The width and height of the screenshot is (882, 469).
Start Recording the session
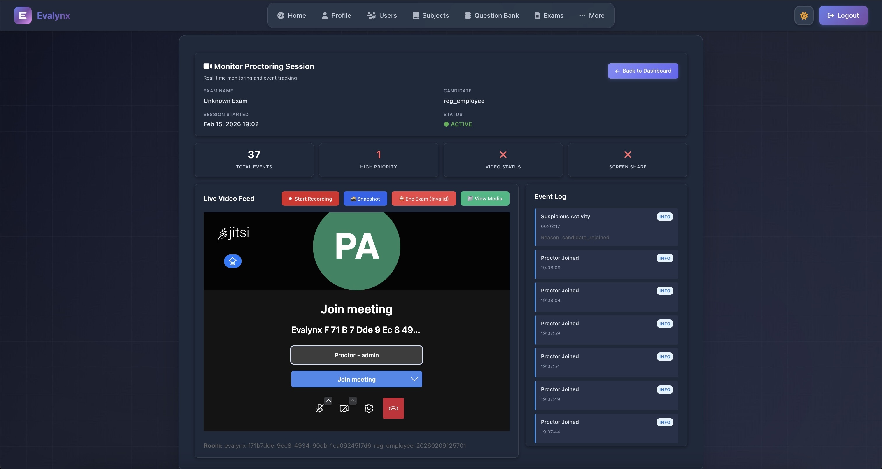click(310, 199)
